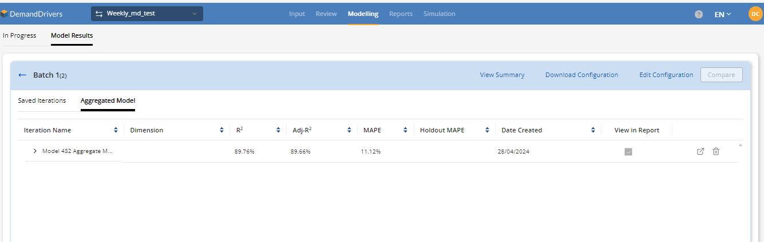This screenshot has height=242, width=764.
Task: Expand the Model 432 Aggregate row
Action: (35, 151)
